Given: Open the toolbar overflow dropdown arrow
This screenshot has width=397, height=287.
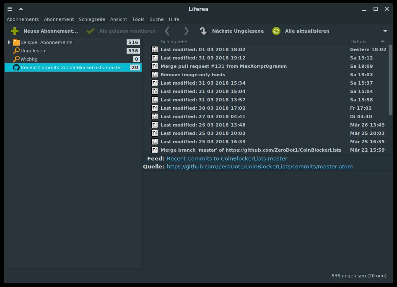Looking at the screenshot, I should point(385,31).
